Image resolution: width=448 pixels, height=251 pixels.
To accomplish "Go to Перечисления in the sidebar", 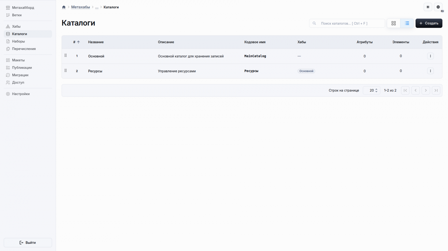I will (x=24, y=49).
